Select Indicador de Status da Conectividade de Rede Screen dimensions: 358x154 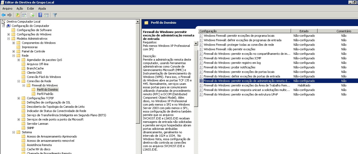click(57, 111)
